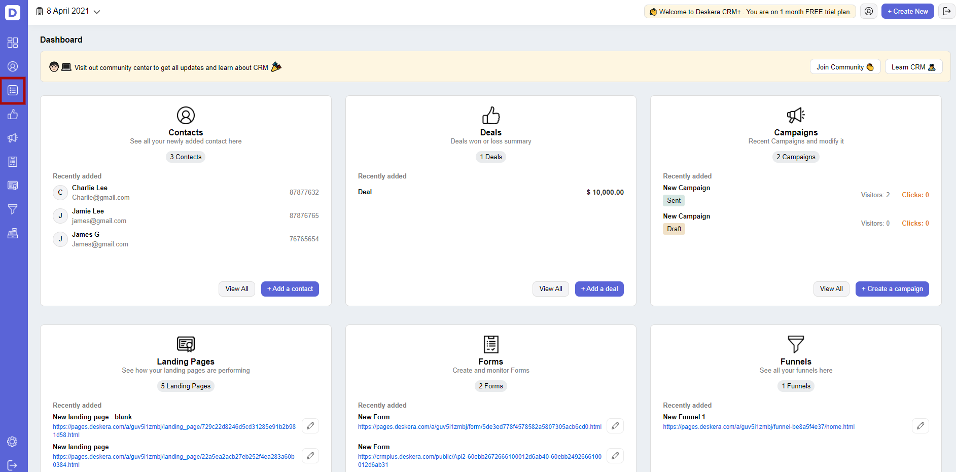Edit the second 'New landing page' entry
This screenshot has width=956, height=472.
point(310,456)
